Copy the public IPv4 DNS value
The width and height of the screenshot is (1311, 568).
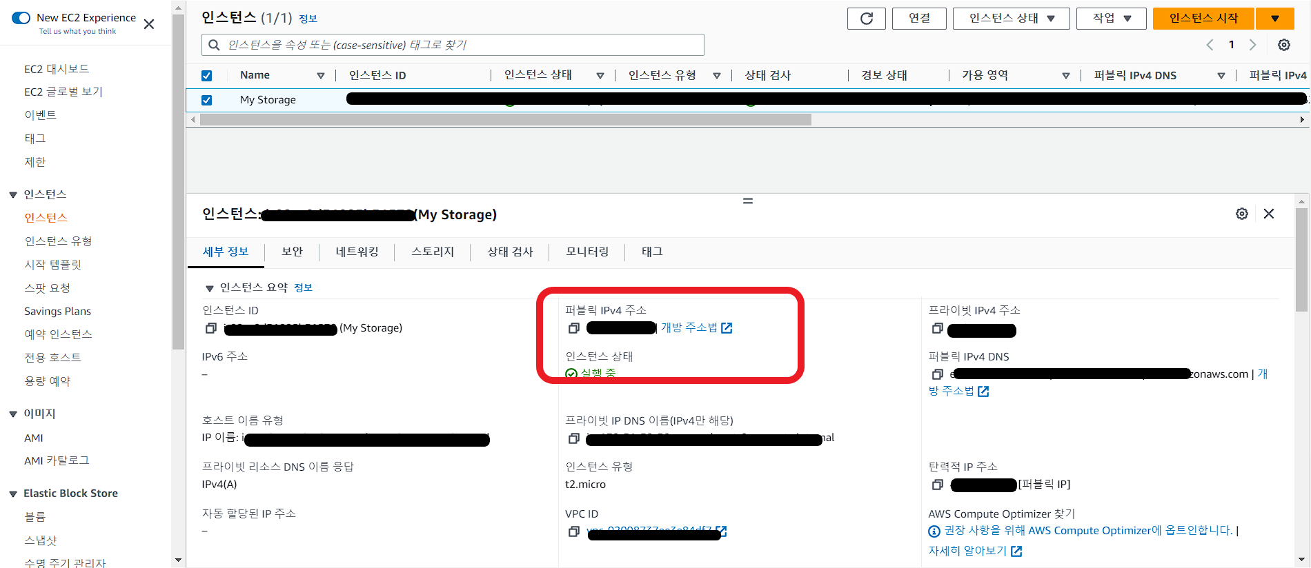pyautogui.click(x=937, y=374)
